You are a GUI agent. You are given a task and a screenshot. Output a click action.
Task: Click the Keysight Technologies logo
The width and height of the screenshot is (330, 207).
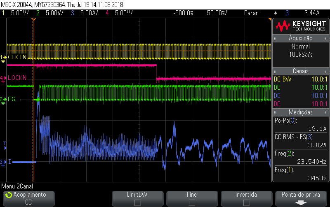click(x=301, y=26)
